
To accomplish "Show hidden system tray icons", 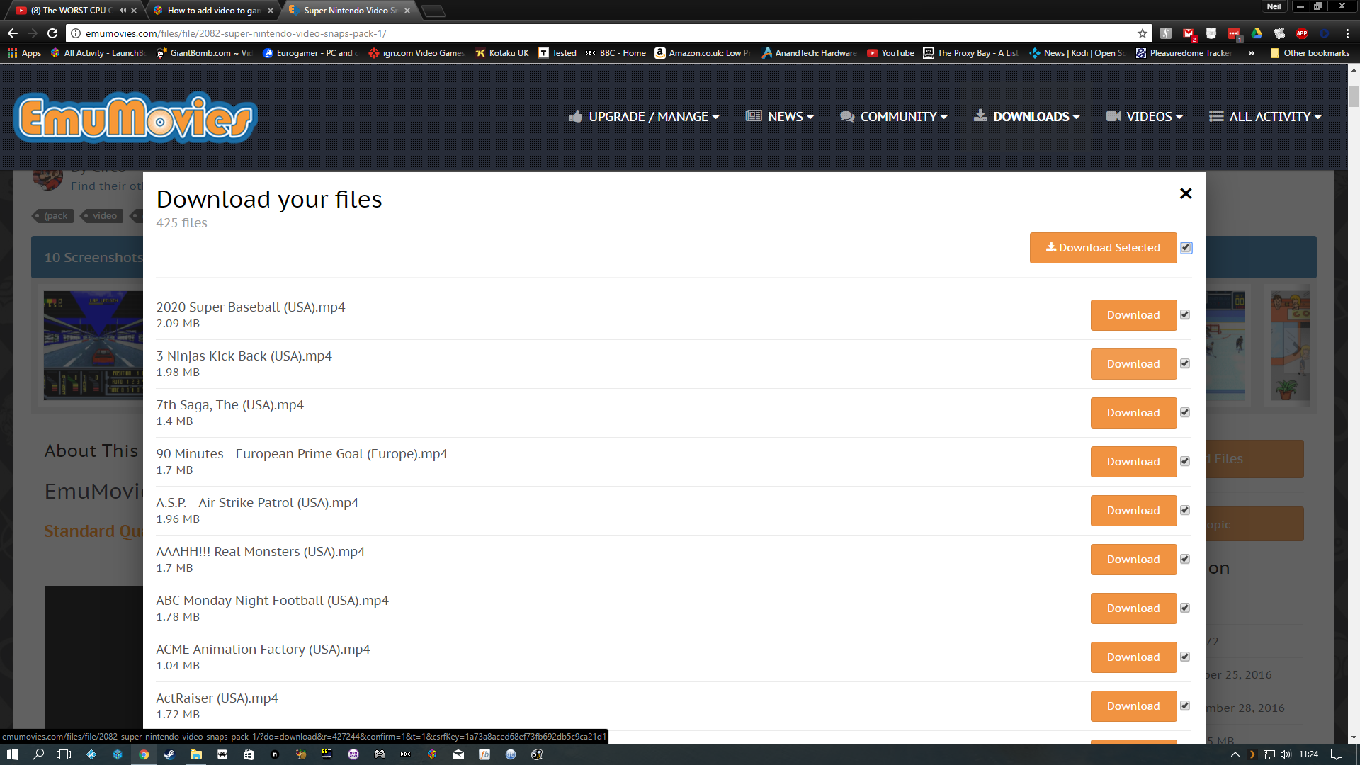I will 1235,754.
